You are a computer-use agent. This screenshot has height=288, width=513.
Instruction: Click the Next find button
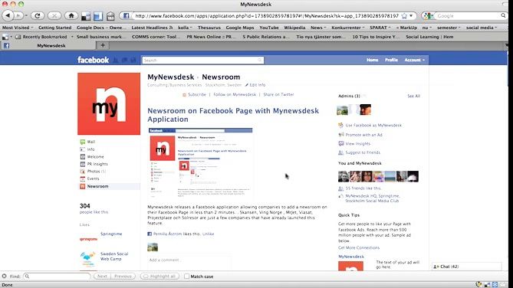102,277
